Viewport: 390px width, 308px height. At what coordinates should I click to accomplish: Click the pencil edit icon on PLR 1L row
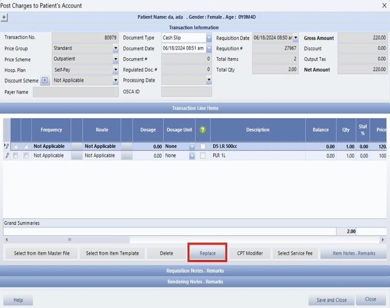tap(7, 156)
